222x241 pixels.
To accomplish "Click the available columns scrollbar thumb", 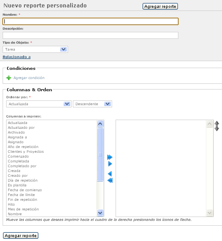I will [100, 155].
